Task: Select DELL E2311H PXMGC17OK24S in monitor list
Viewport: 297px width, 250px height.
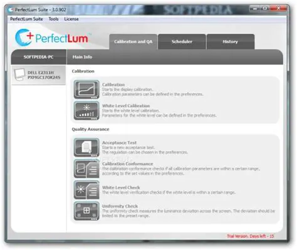Action: tap(38, 75)
